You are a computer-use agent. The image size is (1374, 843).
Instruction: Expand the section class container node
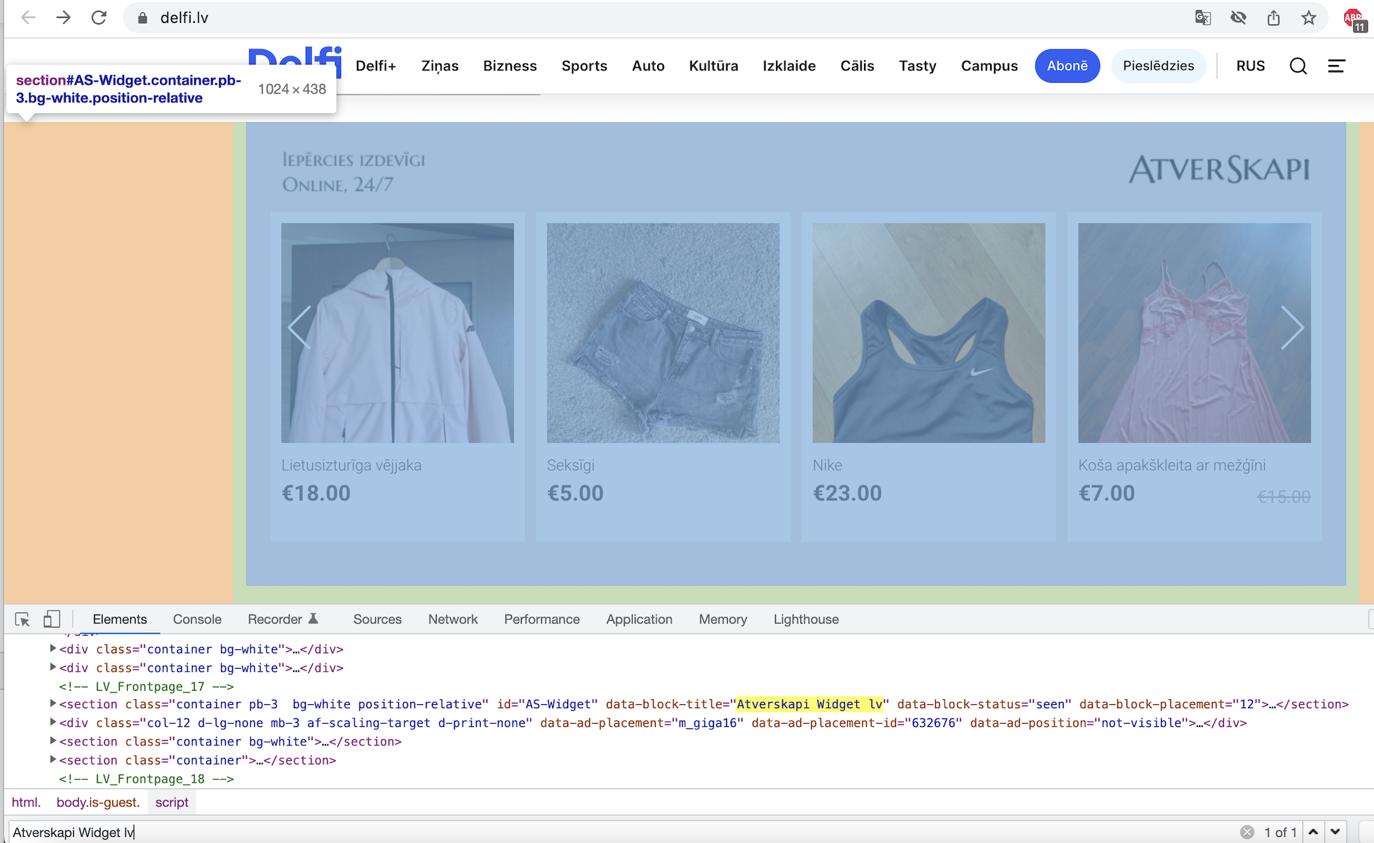point(53,760)
